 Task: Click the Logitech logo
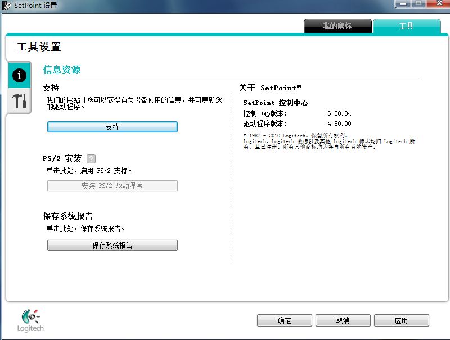coord(30,320)
